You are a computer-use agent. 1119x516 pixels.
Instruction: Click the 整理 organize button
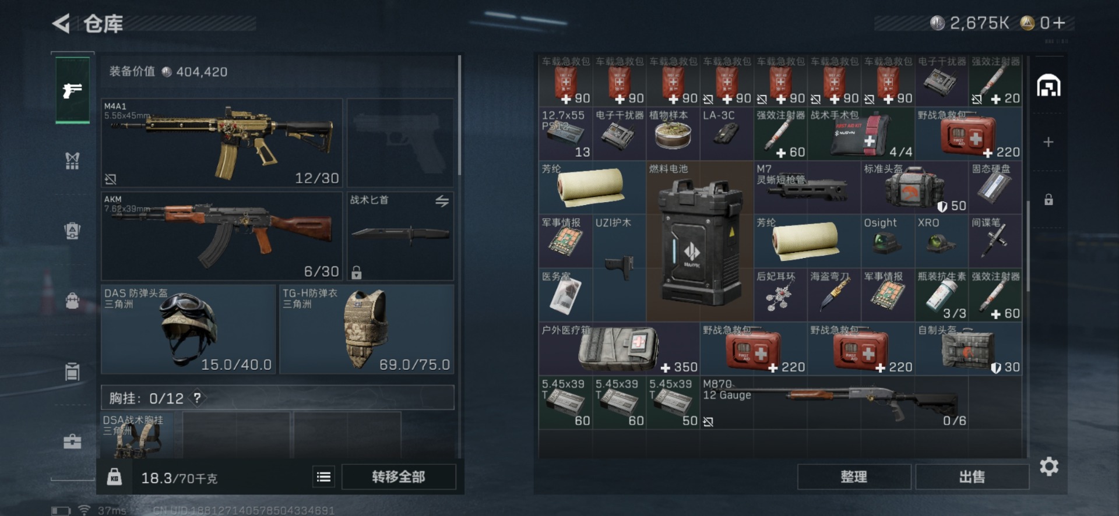854,477
